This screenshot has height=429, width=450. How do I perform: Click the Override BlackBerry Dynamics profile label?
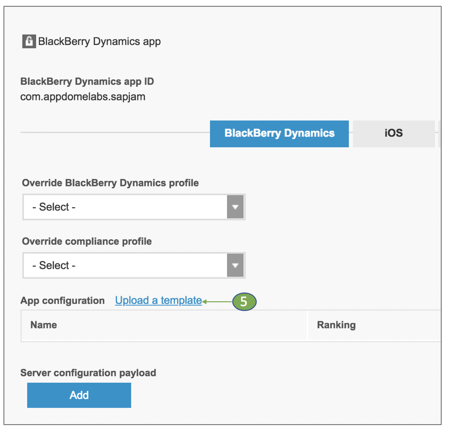pyautogui.click(x=111, y=183)
